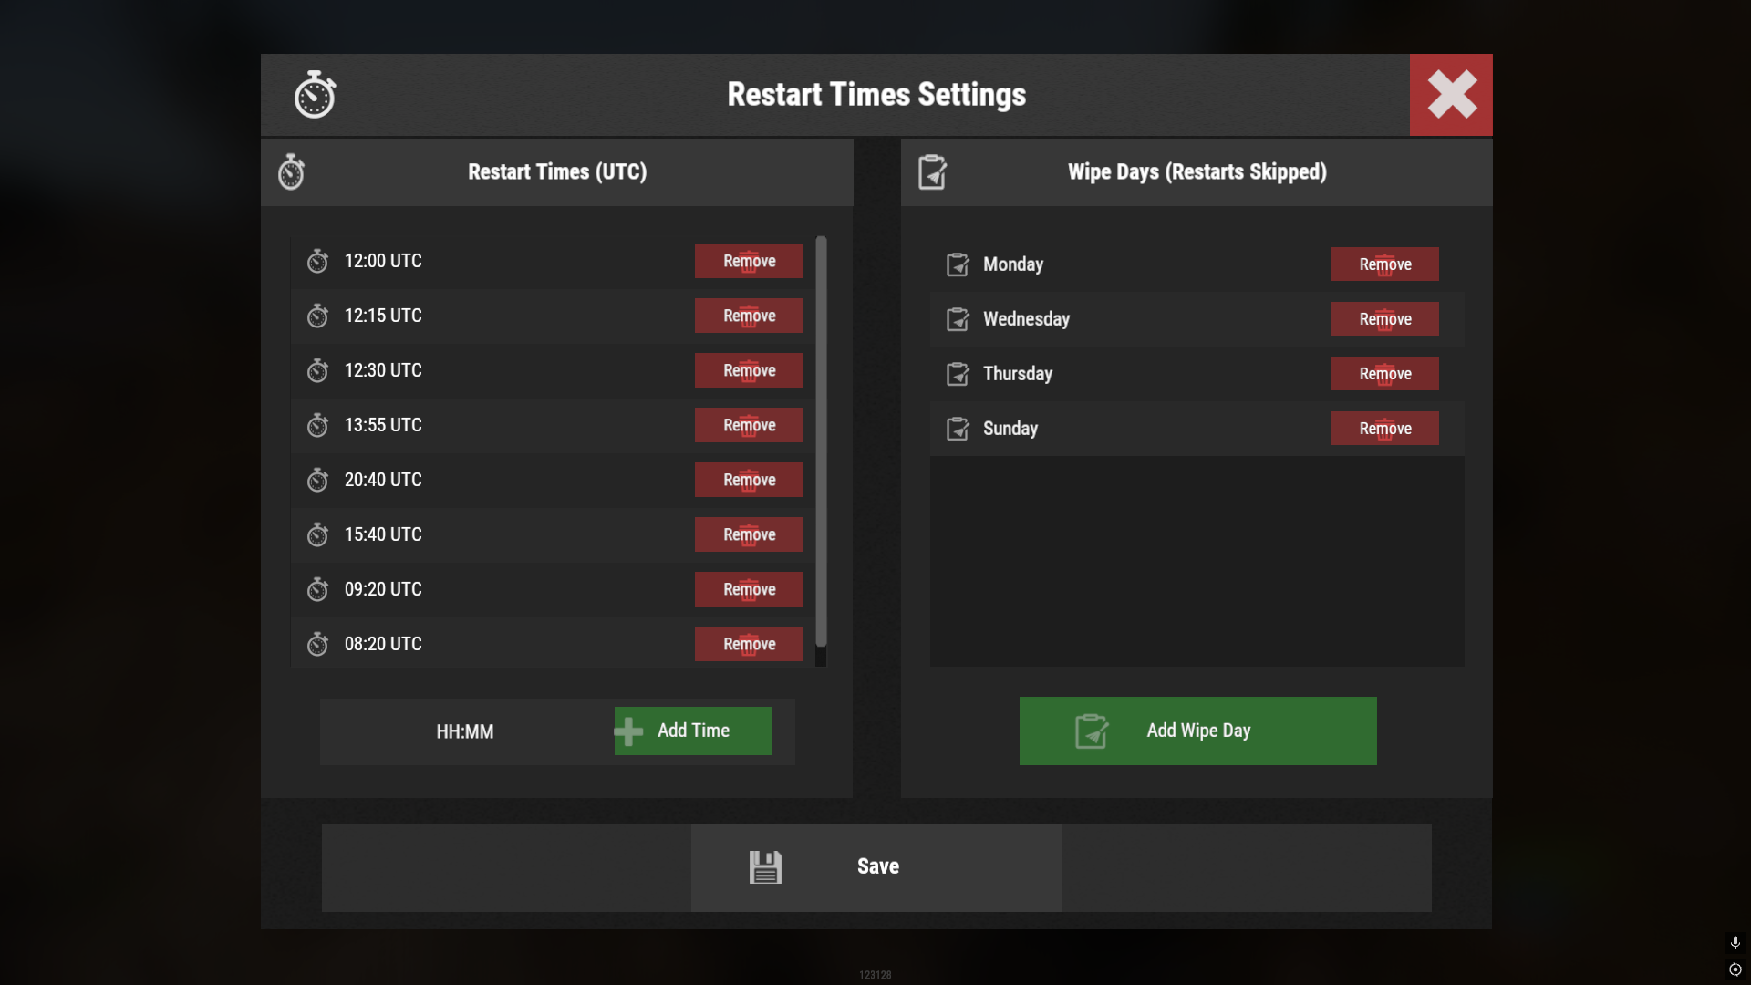Remove the 12:15 UTC restart time

[749, 316]
